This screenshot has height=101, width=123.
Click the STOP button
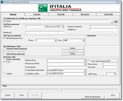pos(21,95)
